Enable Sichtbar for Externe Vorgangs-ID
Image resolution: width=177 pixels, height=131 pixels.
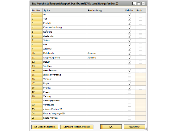pyautogui.click(x=129, y=114)
